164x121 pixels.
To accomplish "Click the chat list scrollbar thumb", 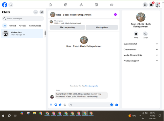I will [x=45, y=33].
